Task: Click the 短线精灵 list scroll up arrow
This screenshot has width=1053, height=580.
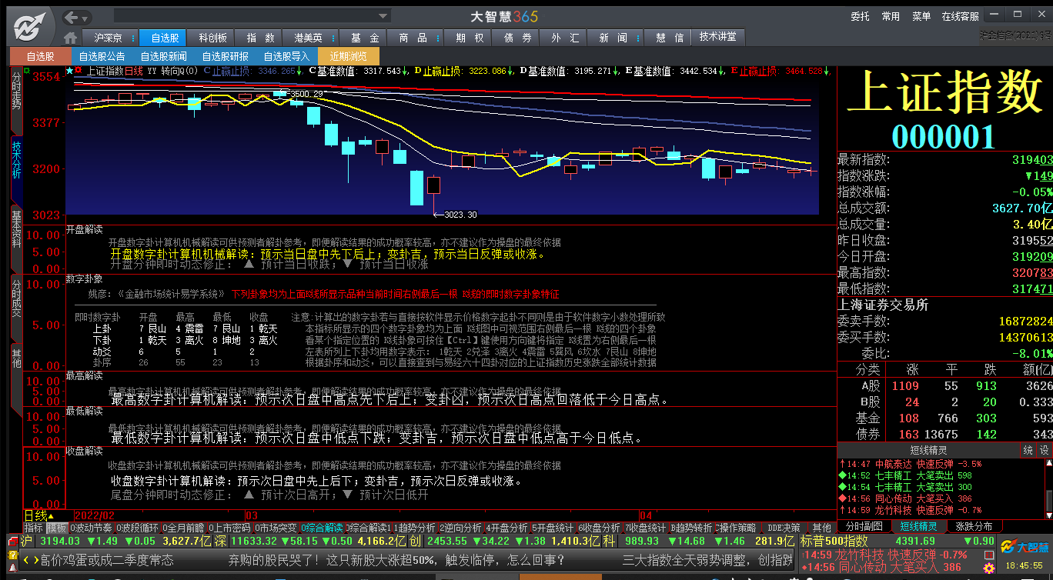Action: tap(1048, 462)
